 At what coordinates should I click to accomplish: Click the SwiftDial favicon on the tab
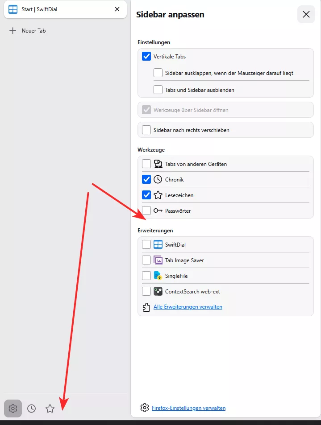(x=13, y=9)
